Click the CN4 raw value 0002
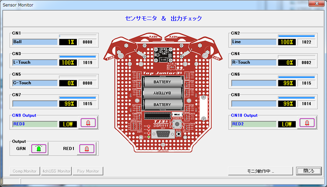The image size is (327, 187). pos(306,63)
